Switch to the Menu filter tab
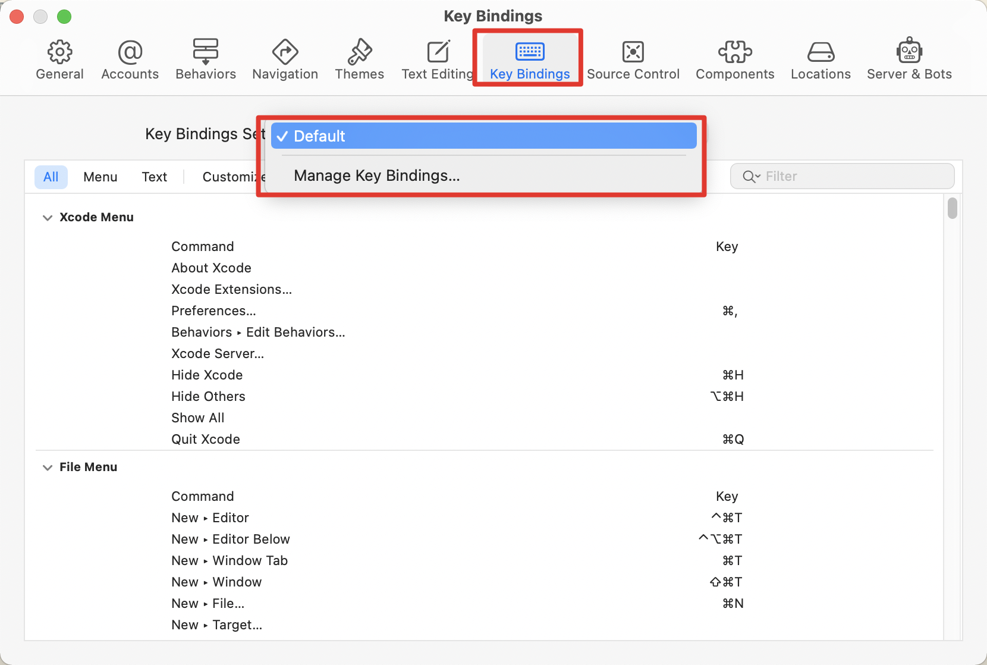The image size is (987, 665). coord(100,177)
